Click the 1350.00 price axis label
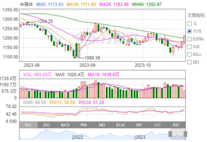207x142 pixels. (x=10, y=10)
